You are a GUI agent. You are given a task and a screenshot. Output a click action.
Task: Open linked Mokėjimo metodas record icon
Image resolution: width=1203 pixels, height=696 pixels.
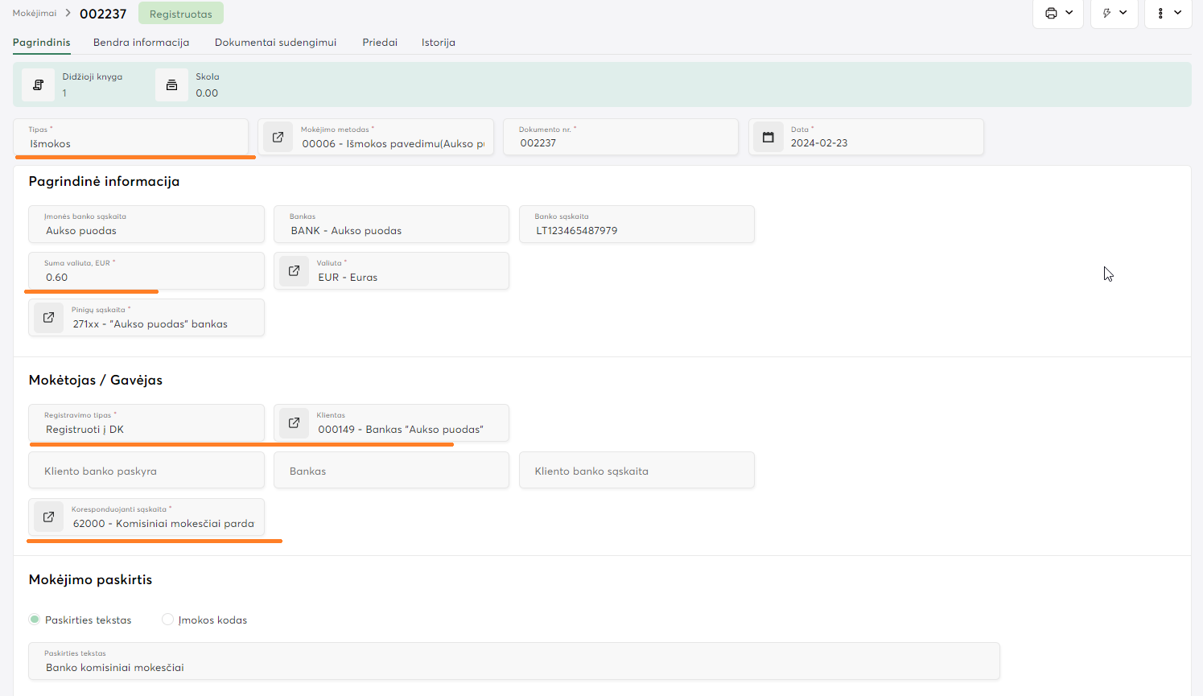(278, 138)
